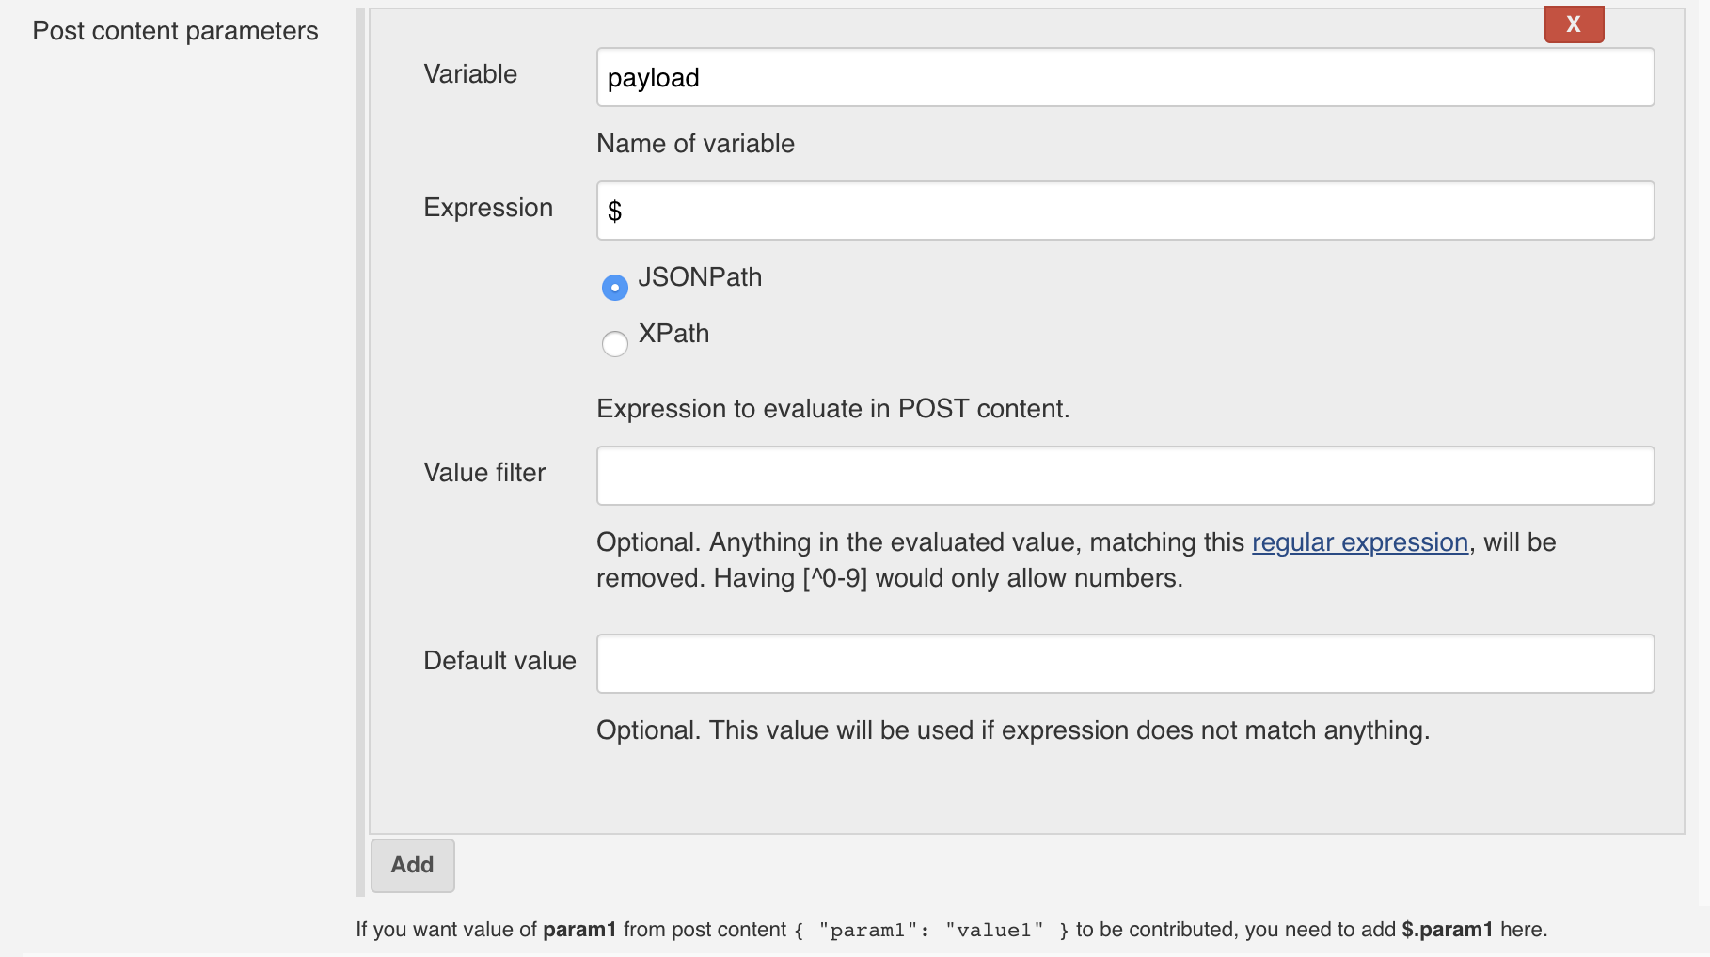The height and width of the screenshot is (957, 1710).
Task: Add a new post content parameter
Action: click(412, 865)
